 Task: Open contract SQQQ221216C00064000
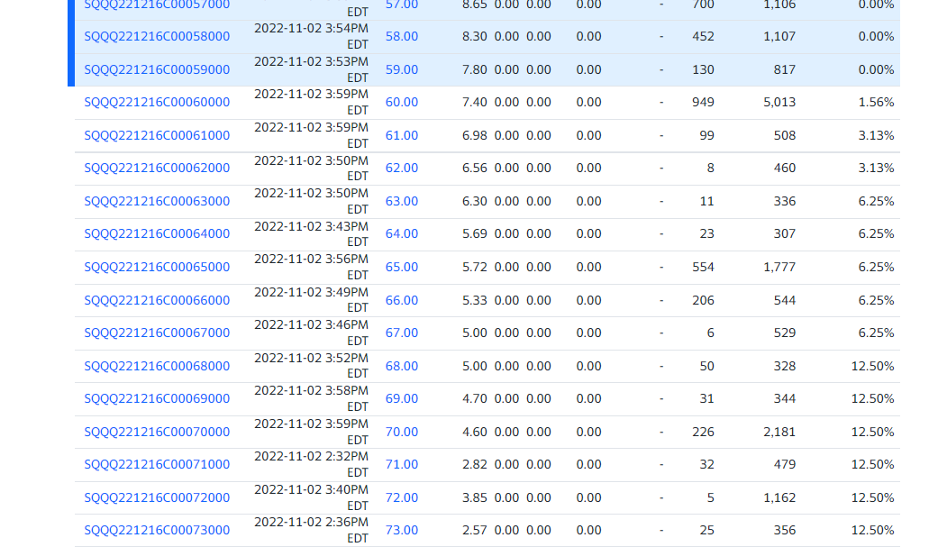click(157, 234)
